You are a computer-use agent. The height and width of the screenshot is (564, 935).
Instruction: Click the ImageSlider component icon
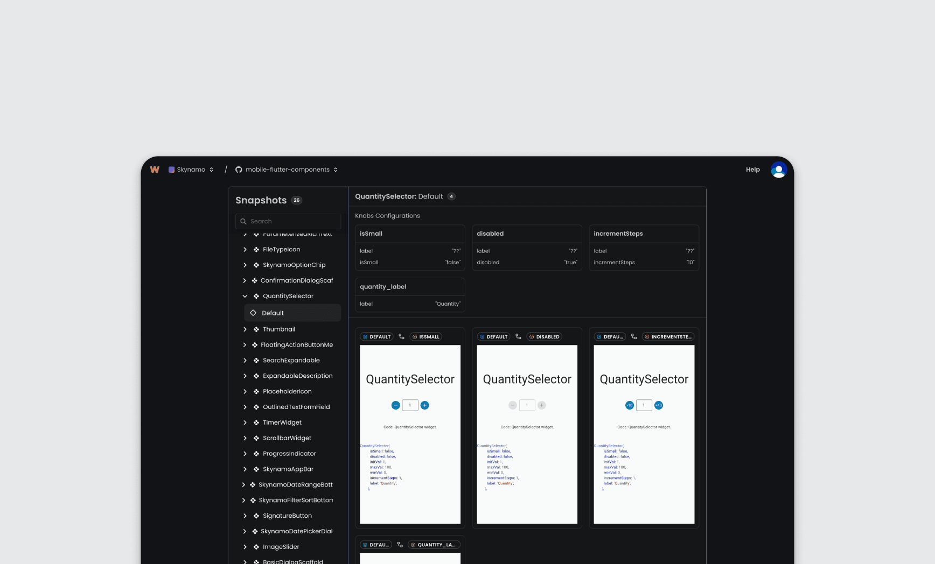coord(256,547)
